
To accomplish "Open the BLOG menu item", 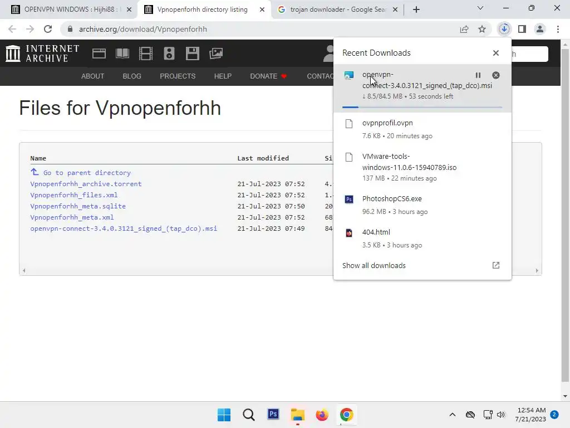I will (x=132, y=76).
